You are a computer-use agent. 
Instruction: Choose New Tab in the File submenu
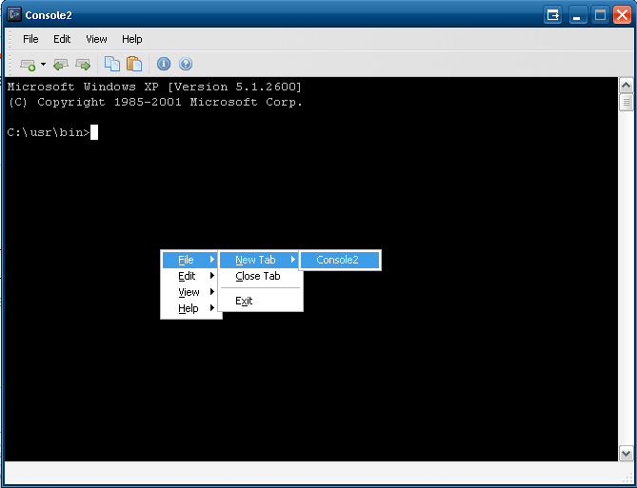[259, 260]
